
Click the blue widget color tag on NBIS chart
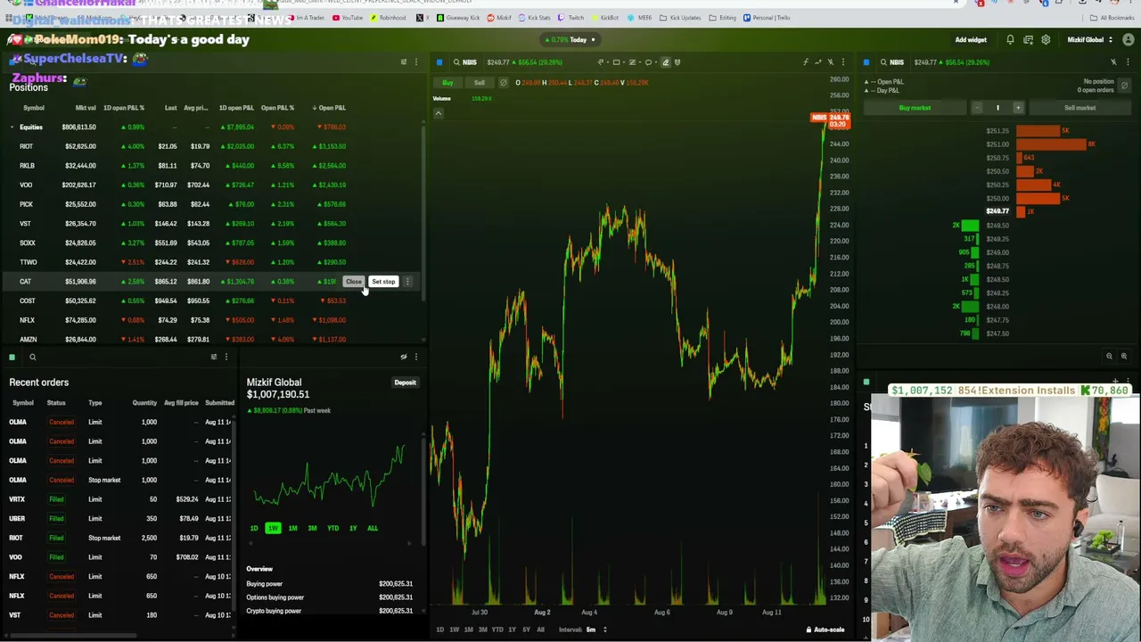point(439,62)
